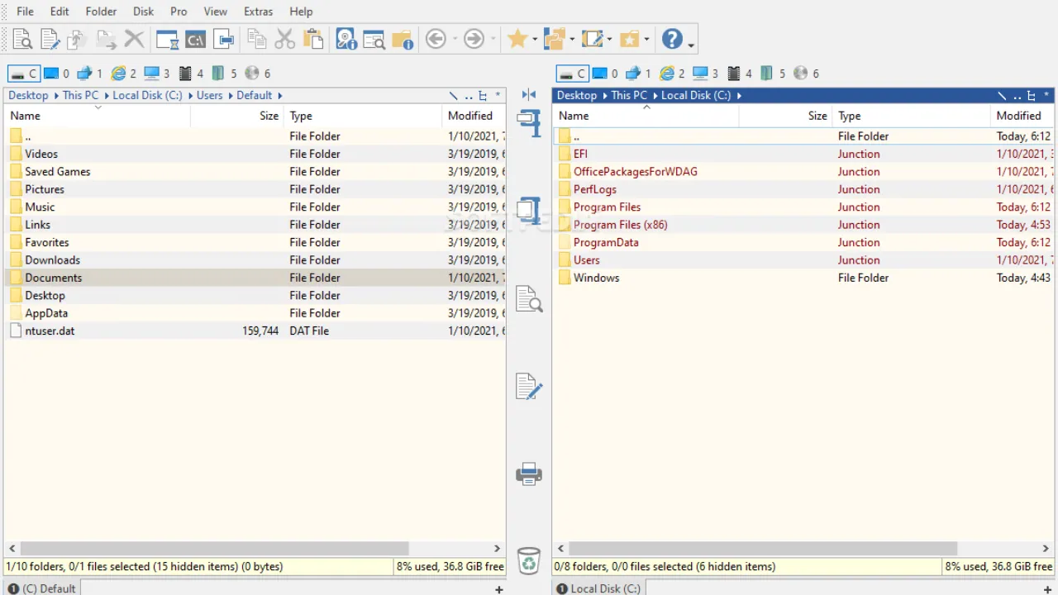1058x595 pixels.
Task: Click This PC in right pane breadcrumb
Action: pyautogui.click(x=629, y=96)
